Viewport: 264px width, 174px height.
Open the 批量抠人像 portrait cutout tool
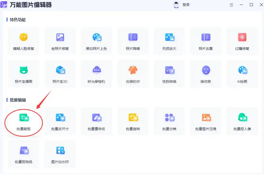tap(242, 122)
